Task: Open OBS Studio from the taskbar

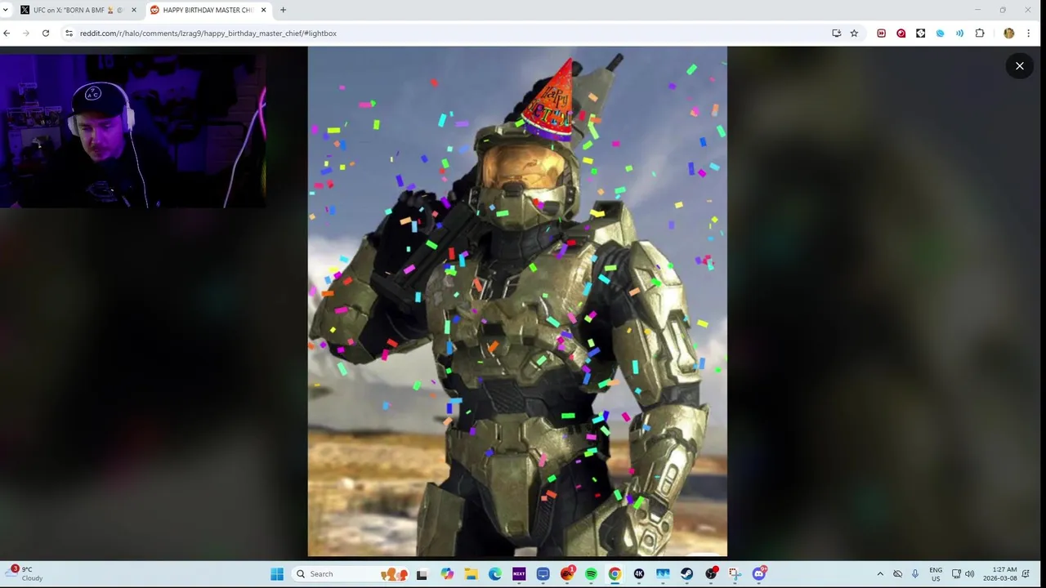Action: point(711,573)
